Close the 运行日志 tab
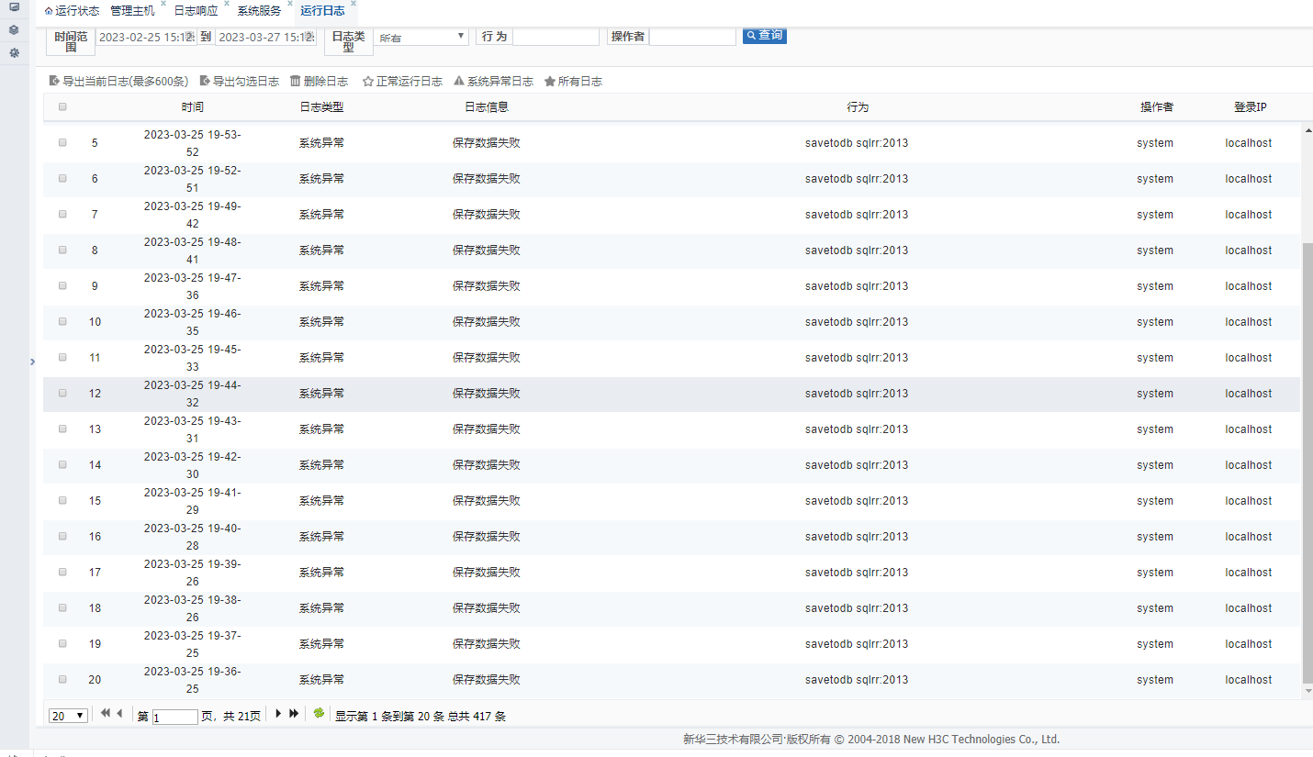The height and width of the screenshot is (757, 1313). pyautogui.click(x=353, y=4)
